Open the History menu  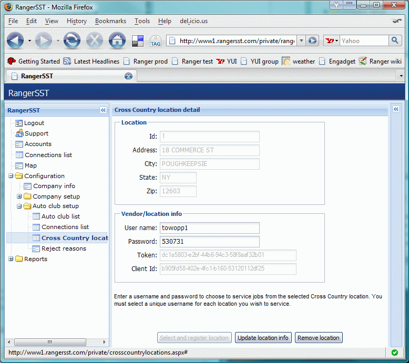(77, 21)
